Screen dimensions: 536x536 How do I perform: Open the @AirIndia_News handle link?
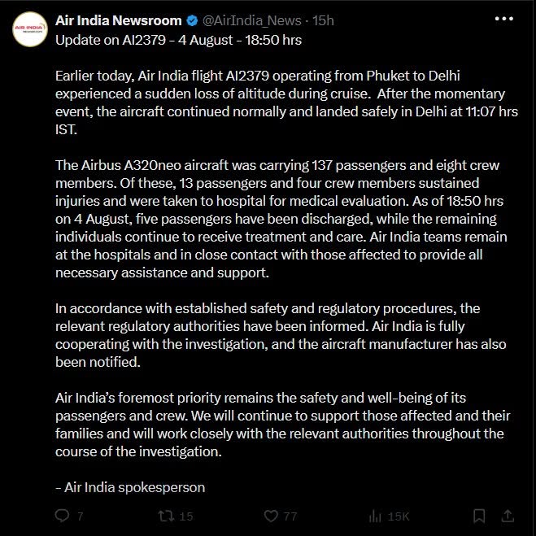point(252,21)
